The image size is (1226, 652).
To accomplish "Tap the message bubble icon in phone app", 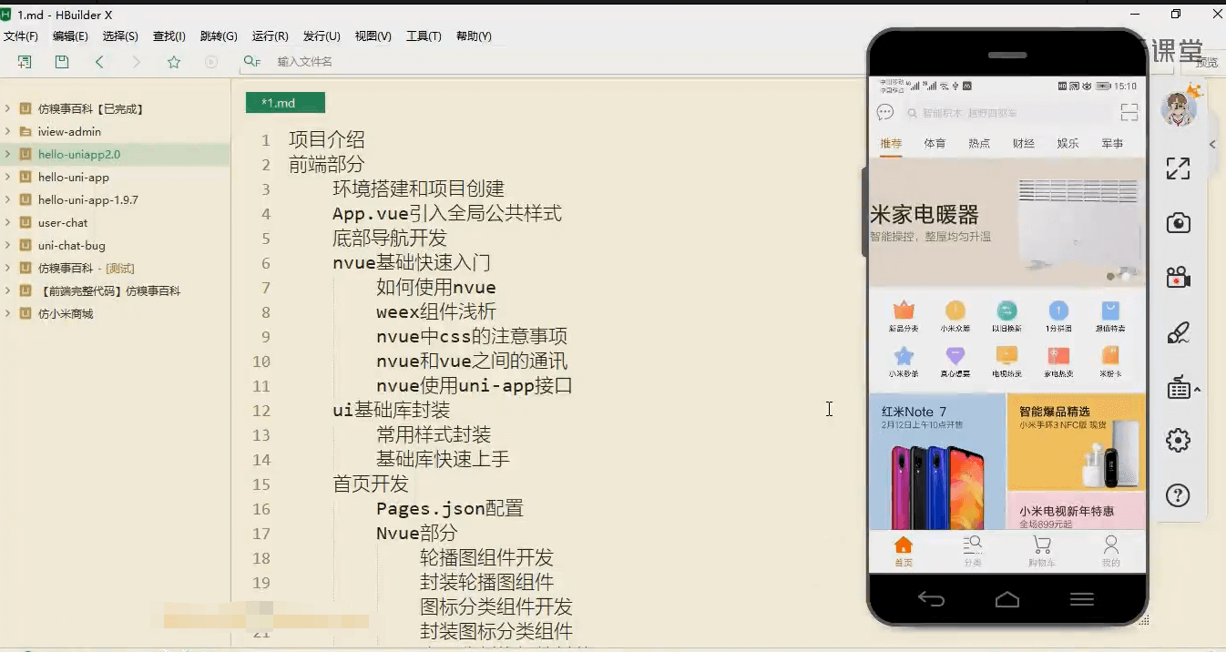I will click(885, 112).
